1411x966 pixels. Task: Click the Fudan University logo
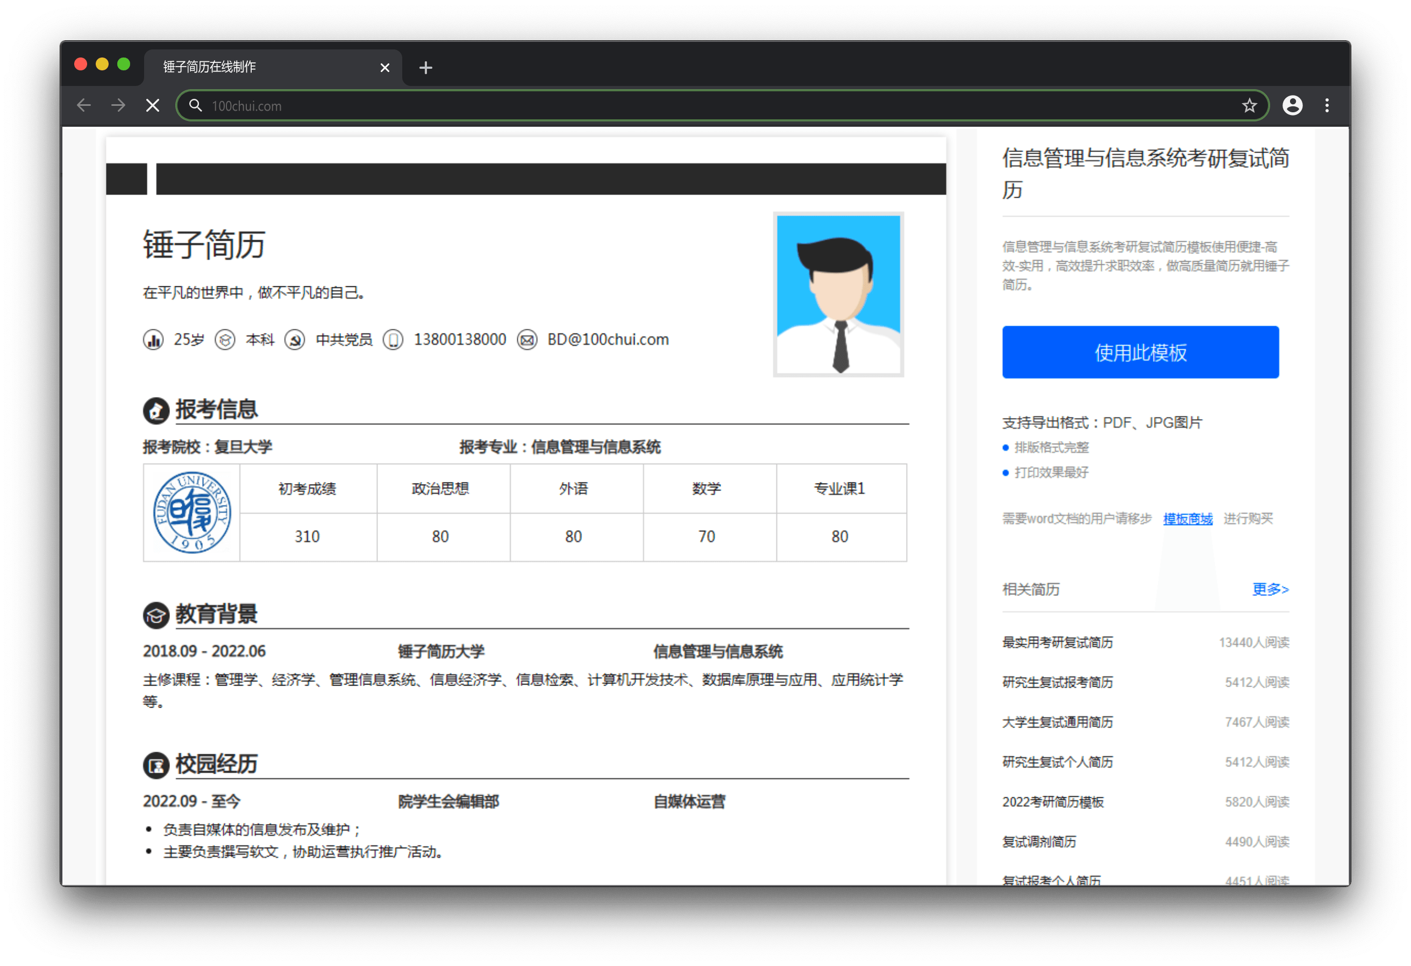point(192,513)
